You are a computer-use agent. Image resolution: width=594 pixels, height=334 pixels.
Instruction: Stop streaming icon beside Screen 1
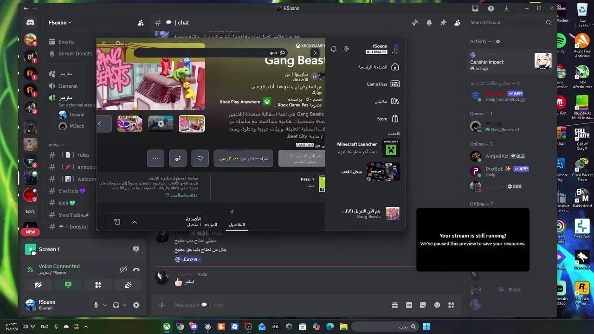(x=136, y=250)
